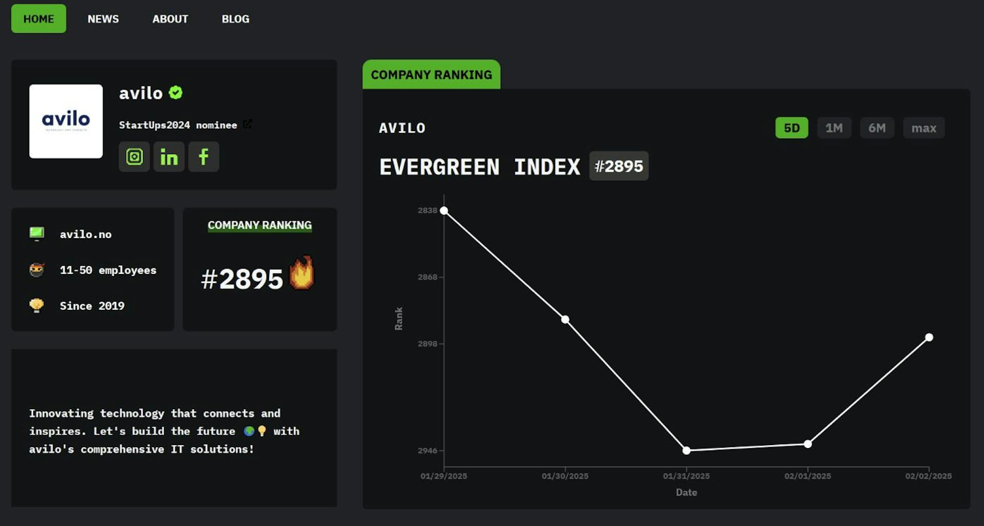Viewport: 984px width, 526px height.
Task: Open avilo's Instagram profile icon
Action: [134, 157]
